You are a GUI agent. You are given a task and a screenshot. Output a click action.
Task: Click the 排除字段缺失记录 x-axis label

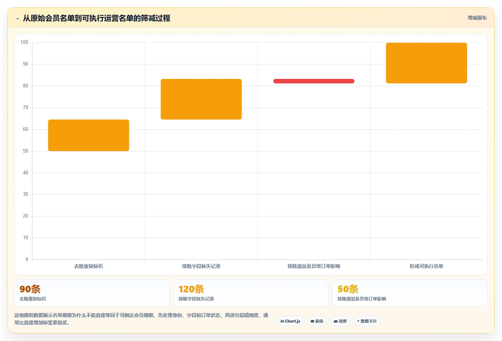click(201, 266)
